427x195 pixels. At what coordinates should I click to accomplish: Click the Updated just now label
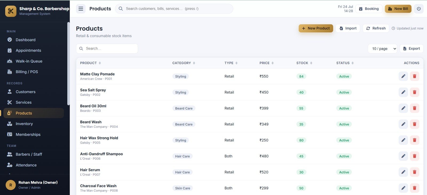pos(408,28)
